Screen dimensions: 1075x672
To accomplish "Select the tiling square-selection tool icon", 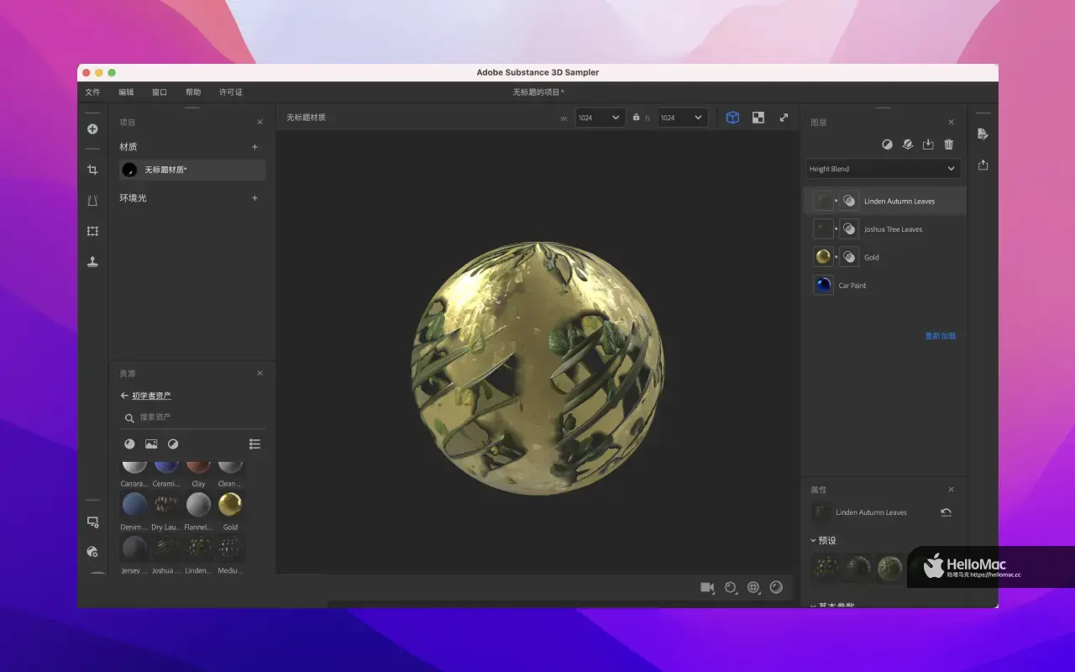I will 92,231.
